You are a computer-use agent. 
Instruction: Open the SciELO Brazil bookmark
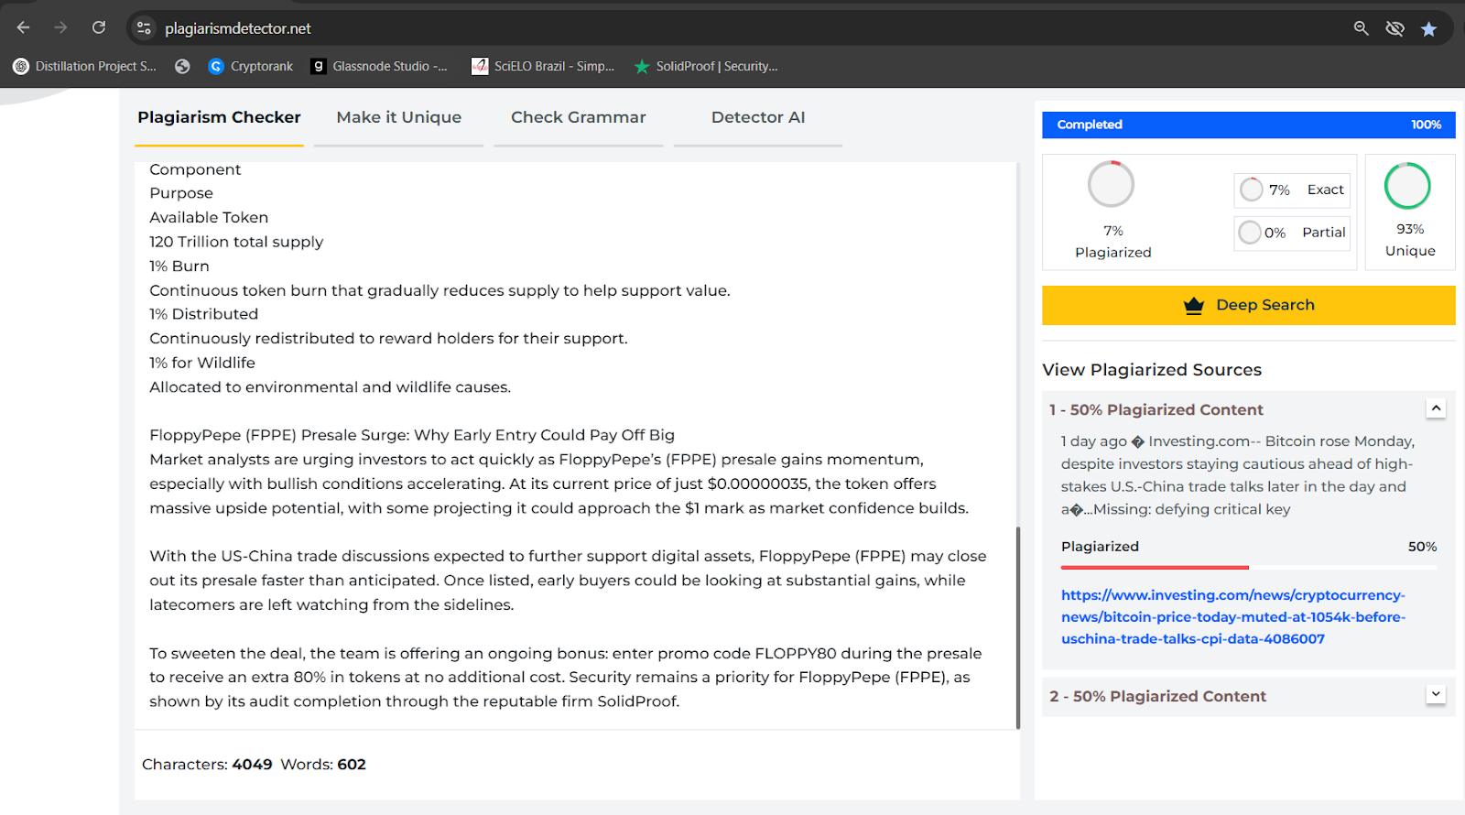pyautogui.click(x=543, y=66)
